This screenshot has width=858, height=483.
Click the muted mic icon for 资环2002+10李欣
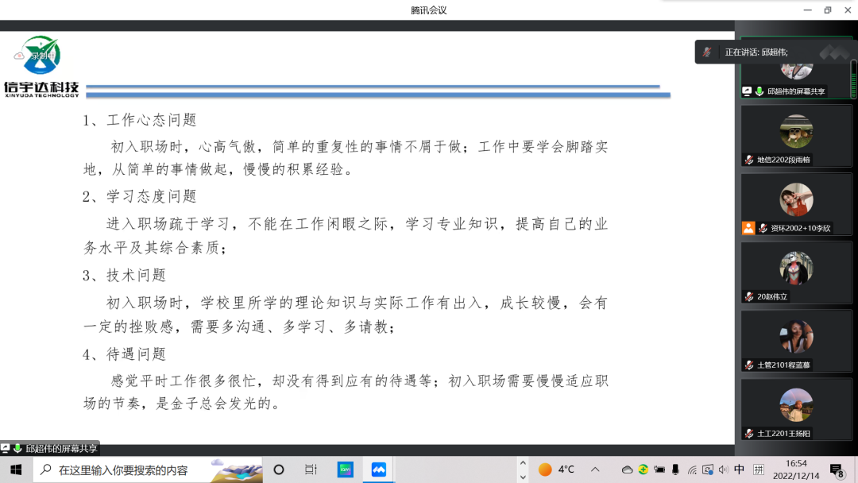coord(763,228)
